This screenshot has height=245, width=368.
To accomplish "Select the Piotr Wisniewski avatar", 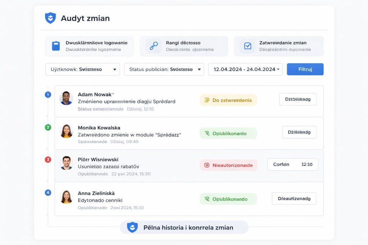I will click(66, 163).
